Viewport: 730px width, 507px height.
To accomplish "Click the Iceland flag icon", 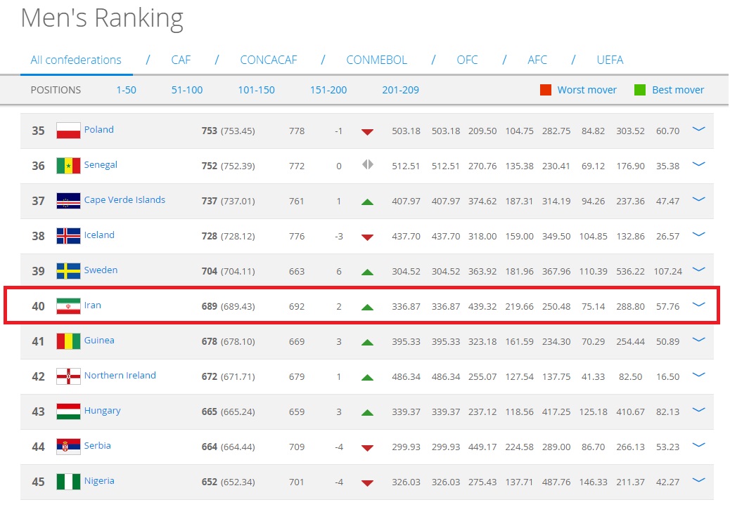I will pyautogui.click(x=68, y=236).
